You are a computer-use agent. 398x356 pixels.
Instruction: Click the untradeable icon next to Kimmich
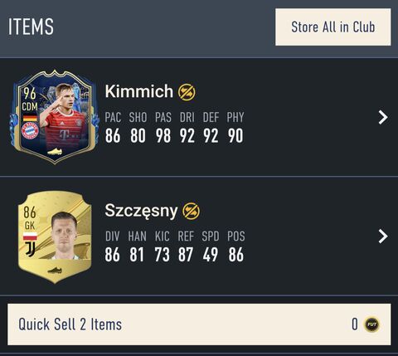click(187, 92)
